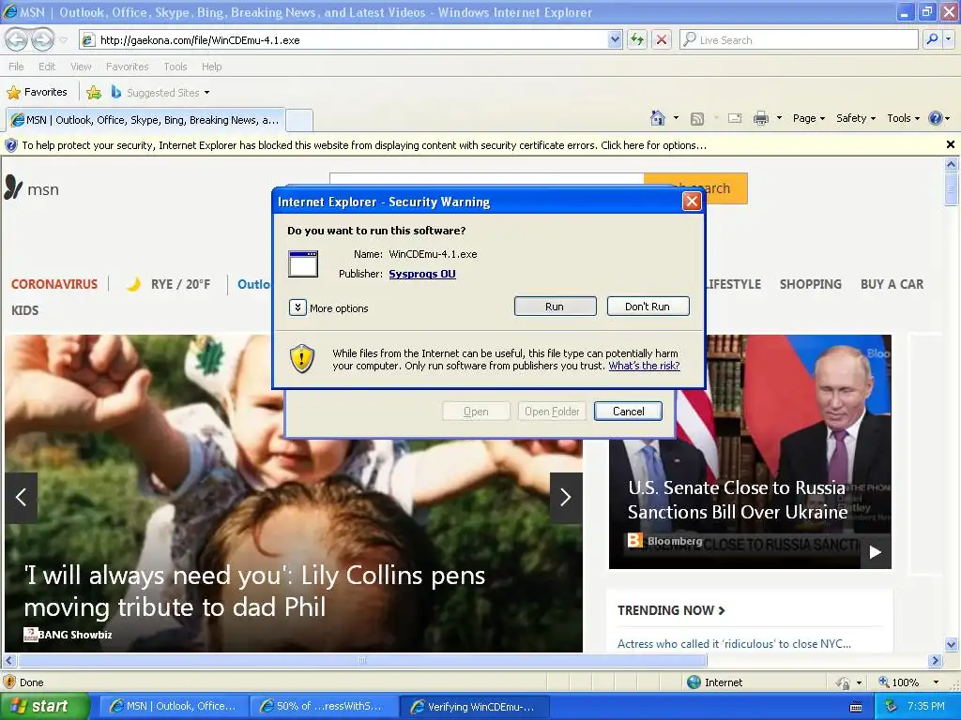961x720 pixels.
Task: Click the security information bar message
Action: pyautogui.click(x=364, y=145)
